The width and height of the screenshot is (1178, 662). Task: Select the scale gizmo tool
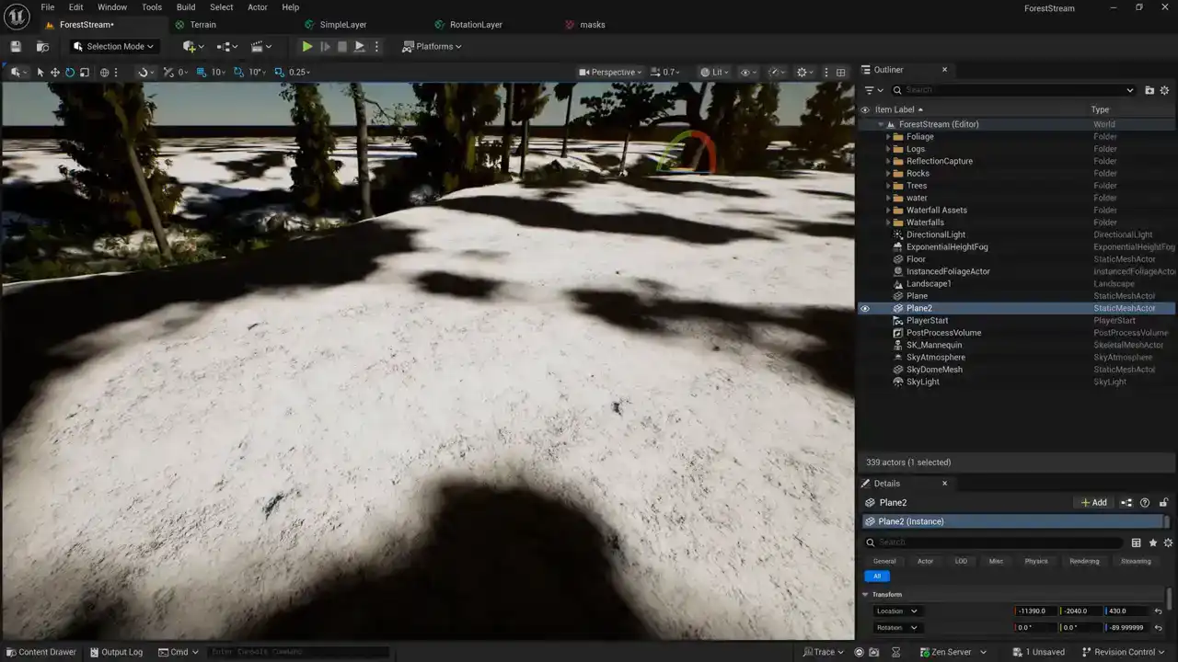point(85,72)
